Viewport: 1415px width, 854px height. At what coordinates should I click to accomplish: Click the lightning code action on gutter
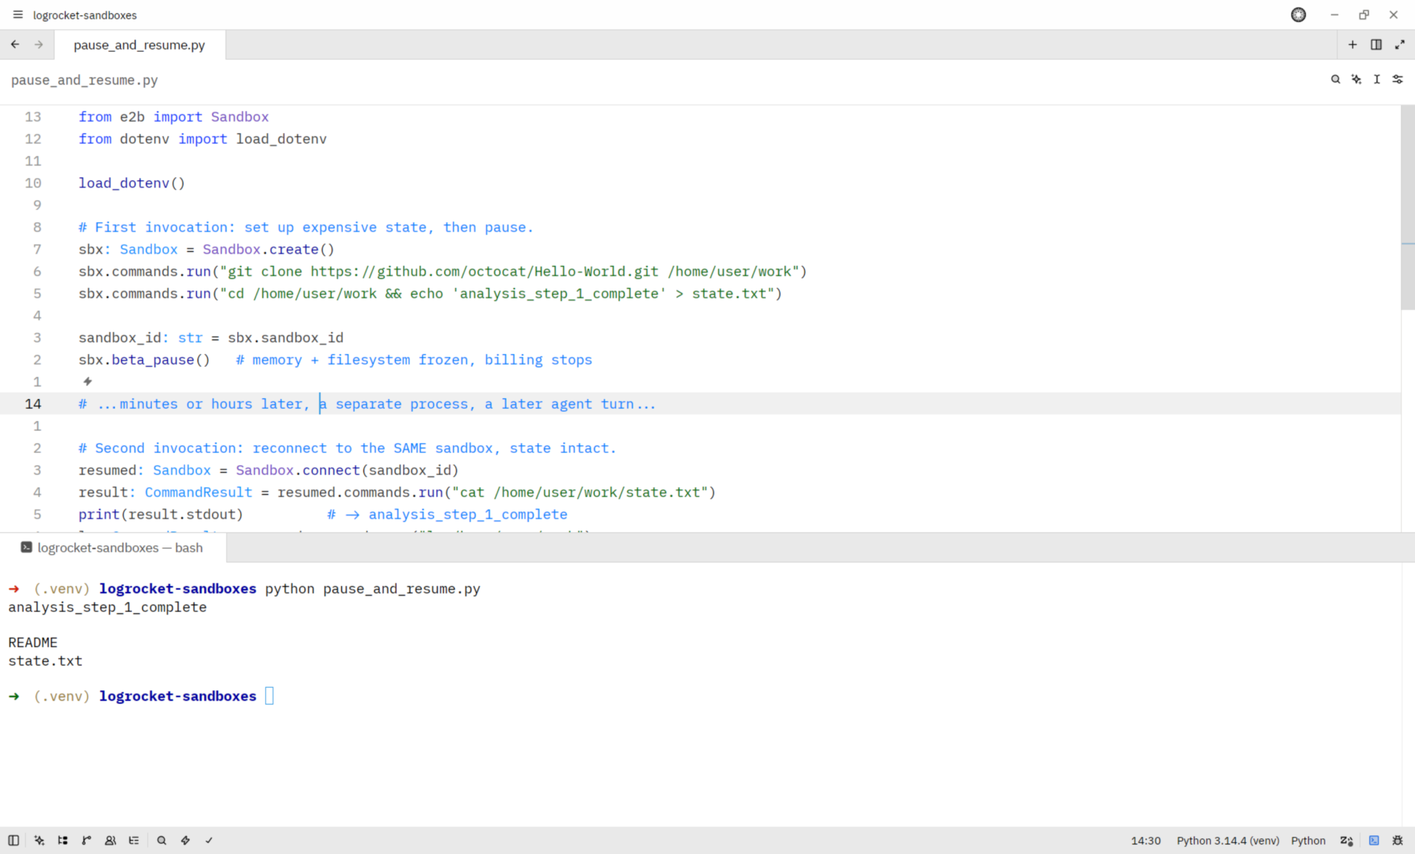pos(88,381)
